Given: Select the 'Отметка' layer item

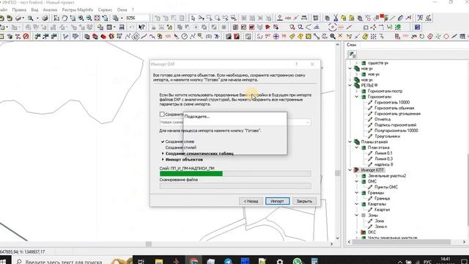Looking at the screenshot, I should pyautogui.click(x=383, y=120).
